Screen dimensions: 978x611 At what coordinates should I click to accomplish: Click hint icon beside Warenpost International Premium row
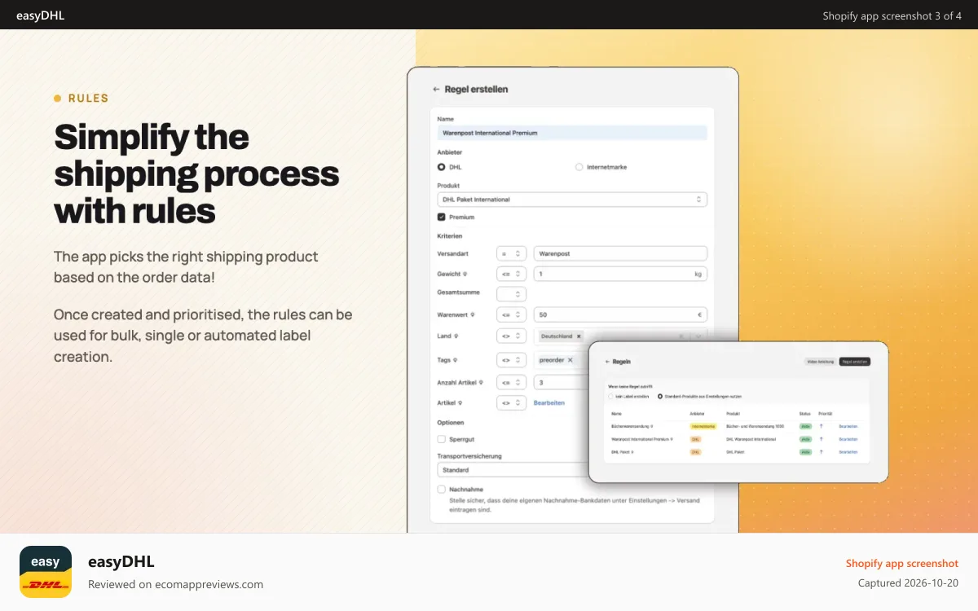click(x=672, y=439)
